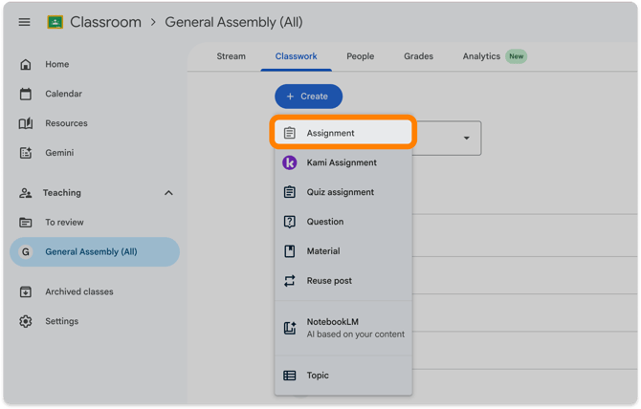Click the 'AI based on your content' subtitle
Viewport: 641px width, 409px height.
[356, 334]
